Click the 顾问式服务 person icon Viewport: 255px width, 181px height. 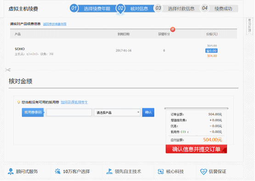[x=11, y=171]
